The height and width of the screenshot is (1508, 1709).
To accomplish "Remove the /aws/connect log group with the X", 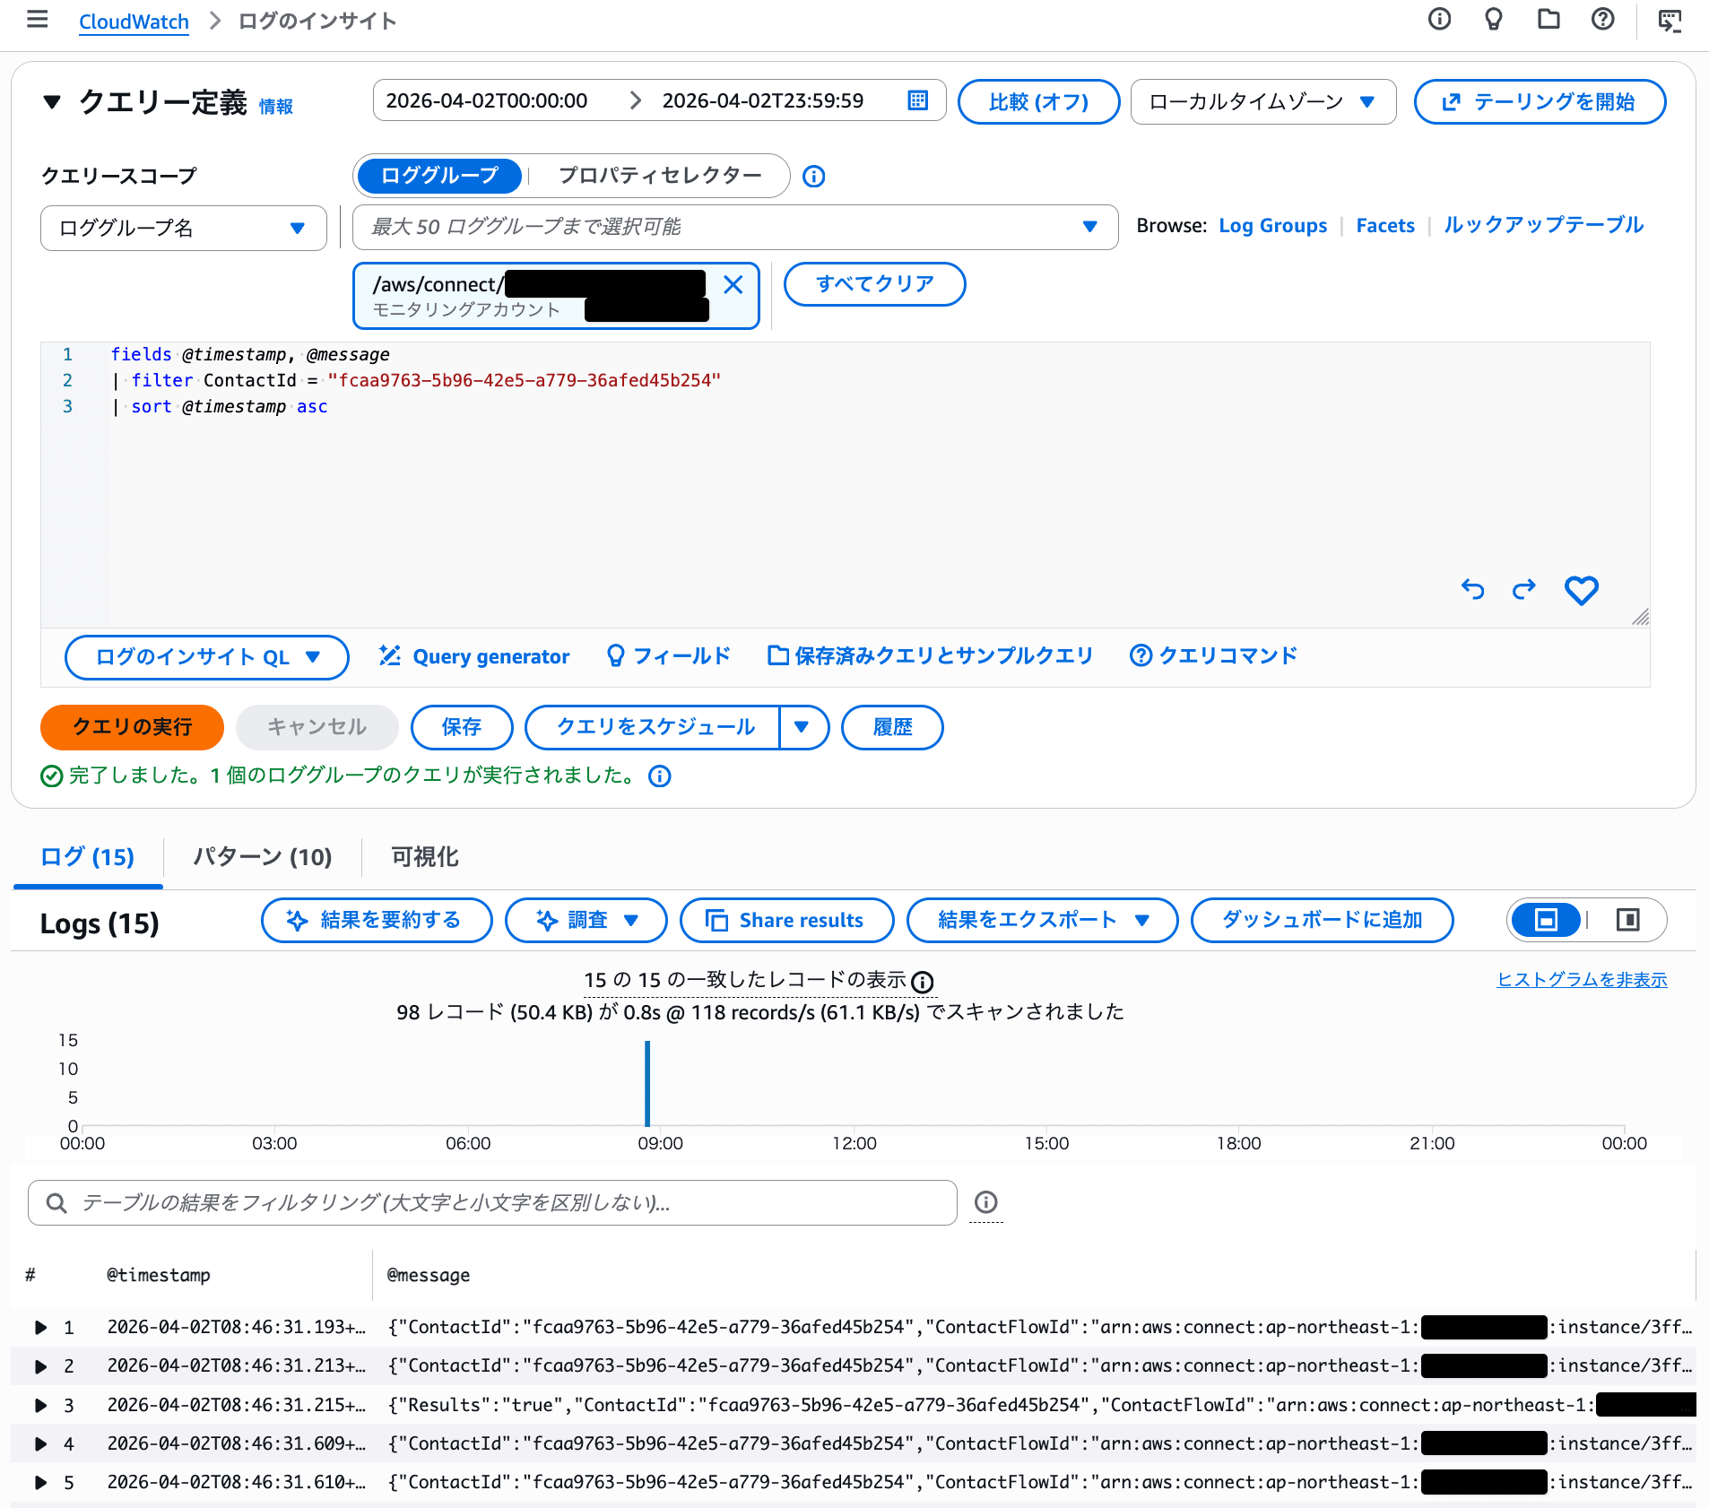I will click(x=733, y=284).
